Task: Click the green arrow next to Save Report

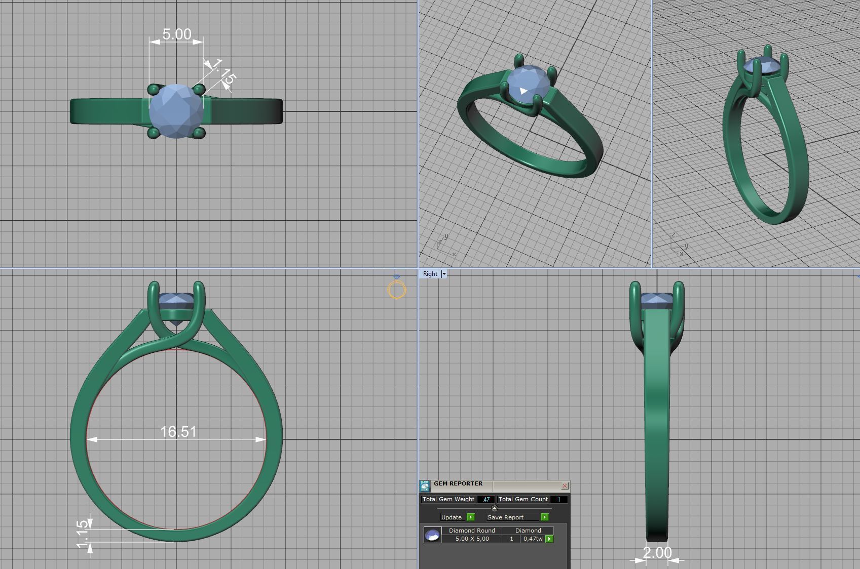Action: coord(544,517)
